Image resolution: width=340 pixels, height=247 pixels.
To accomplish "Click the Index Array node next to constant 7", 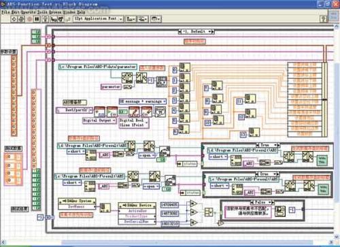I will tap(217, 86).
